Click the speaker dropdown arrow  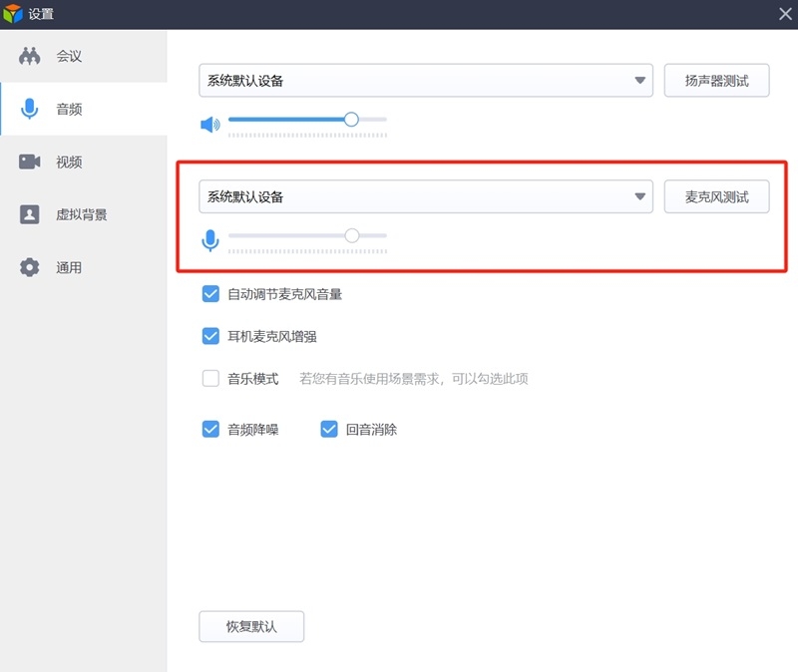click(639, 80)
